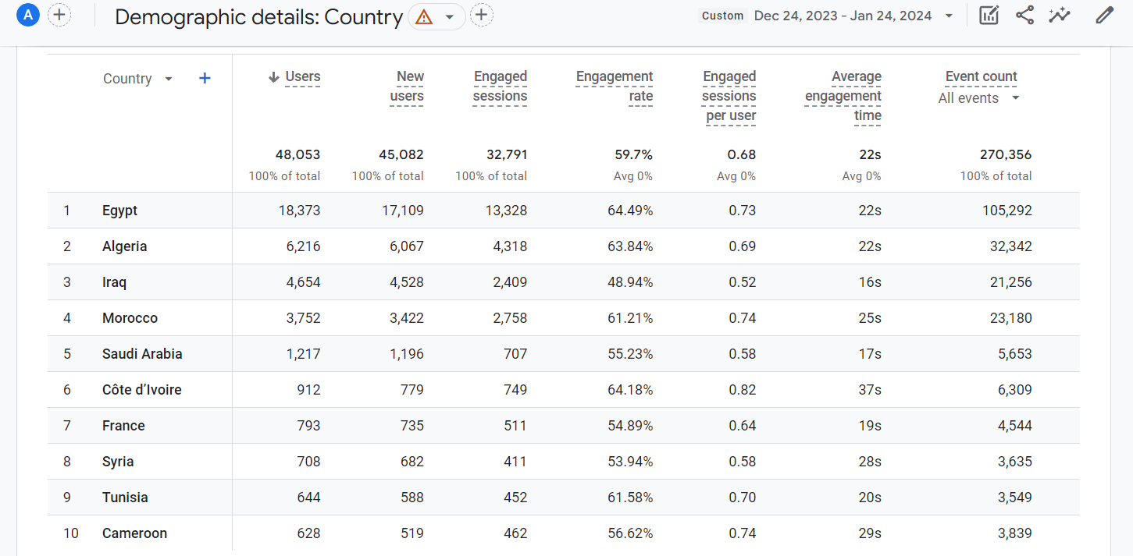This screenshot has width=1133, height=556.
Task: Click the warning triangle data quality icon
Action: (424, 16)
